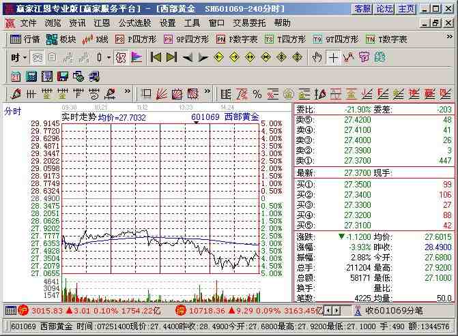This screenshot has height=336, width=458.
Task: Click the 主页 title bar button
Action: click(406, 9)
